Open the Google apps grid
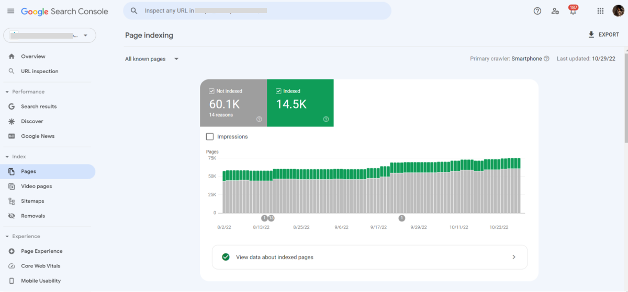The width and height of the screenshot is (628, 292). (600, 11)
